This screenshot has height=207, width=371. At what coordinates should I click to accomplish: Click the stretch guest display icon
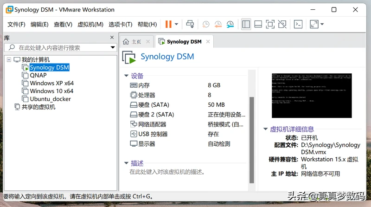pyautogui.click(x=314, y=24)
